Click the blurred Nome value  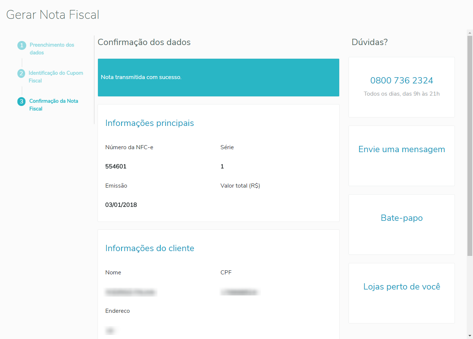coord(131,292)
